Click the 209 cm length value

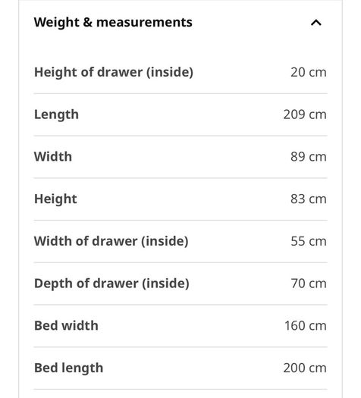click(305, 114)
